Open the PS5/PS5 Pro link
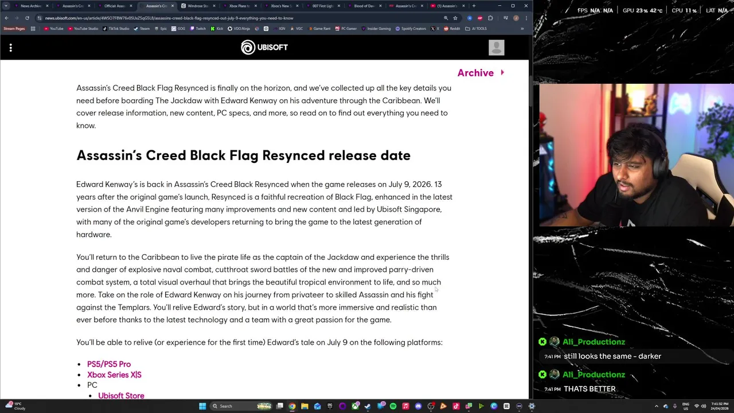 click(109, 364)
